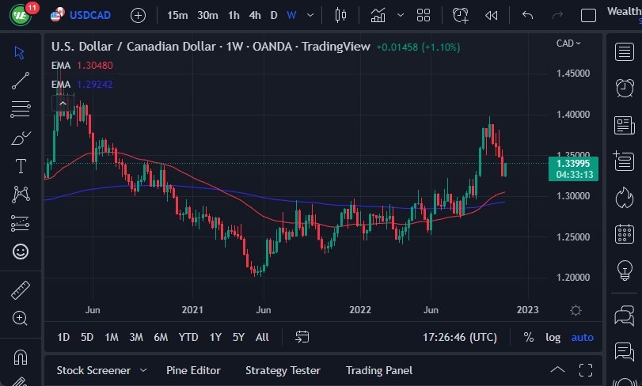Screen dimensions: 642x386
Task: Toggle the log scale option
Action: click(x=553, y=338)
